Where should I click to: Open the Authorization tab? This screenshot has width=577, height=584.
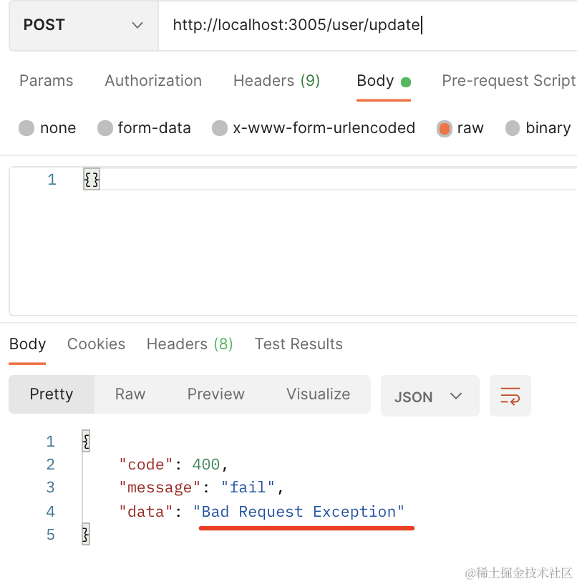(153, 81)
